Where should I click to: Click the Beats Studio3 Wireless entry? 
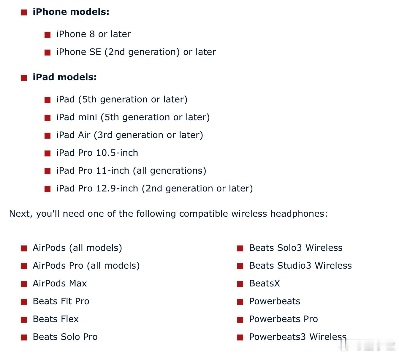[300, 266]
